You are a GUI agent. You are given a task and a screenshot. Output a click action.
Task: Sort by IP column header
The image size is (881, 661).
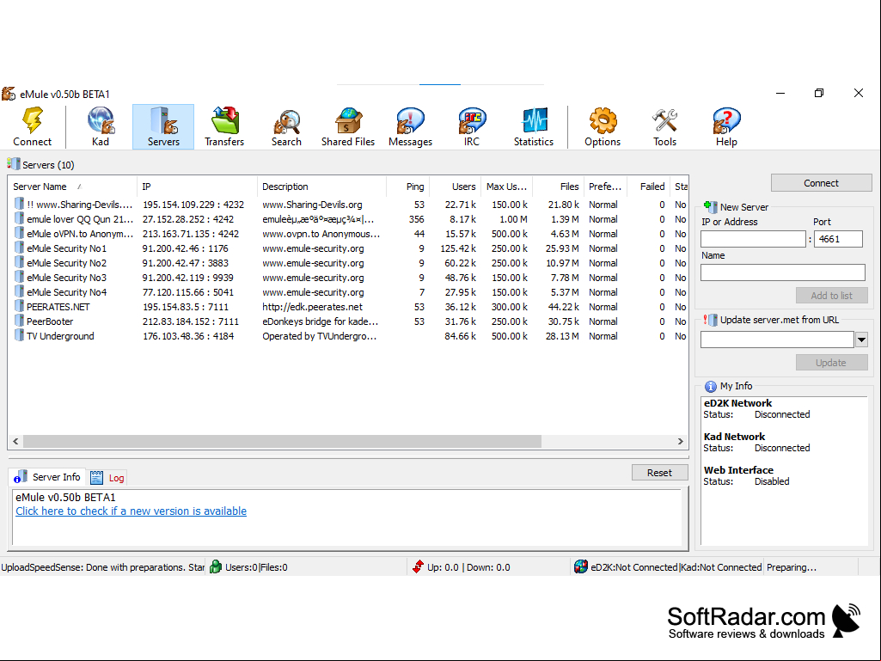(197, 187)
